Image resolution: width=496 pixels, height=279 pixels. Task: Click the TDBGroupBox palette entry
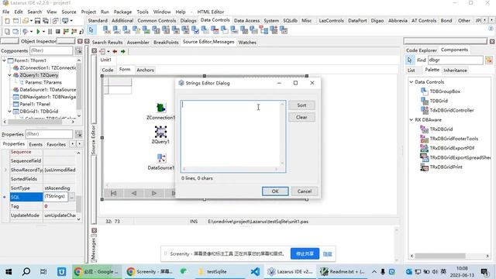445,91
